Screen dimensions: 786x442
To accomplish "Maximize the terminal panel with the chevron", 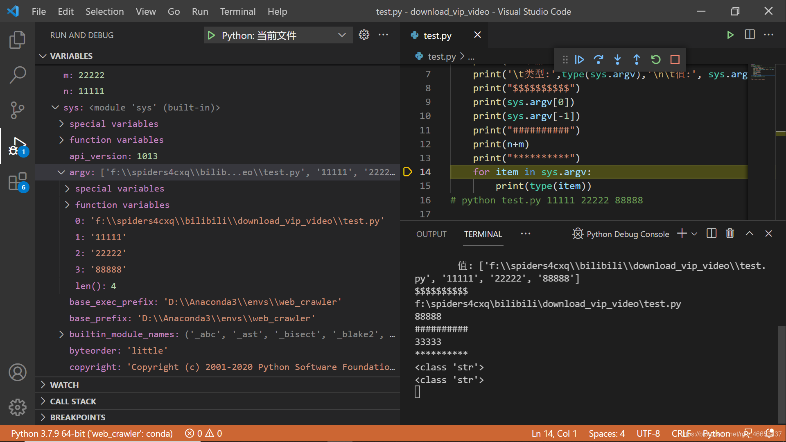I will click(x=750, y=233).
